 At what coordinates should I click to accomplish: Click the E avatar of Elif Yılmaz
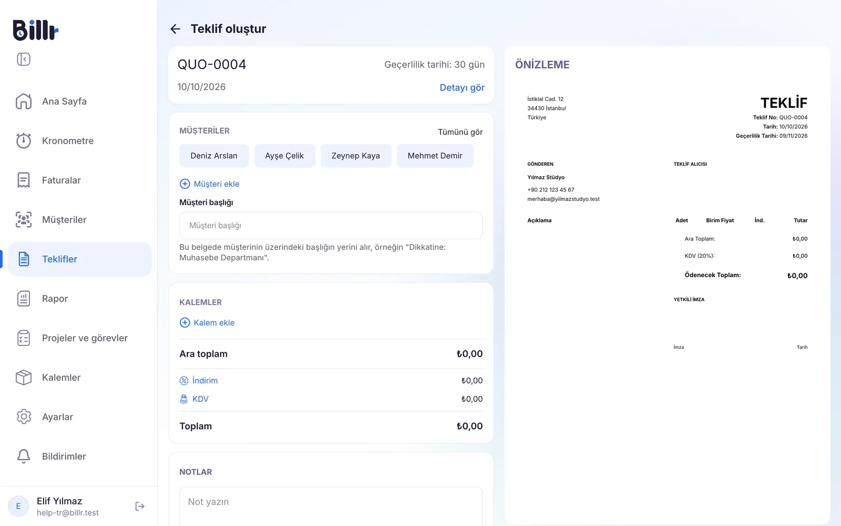pos(18,506)
